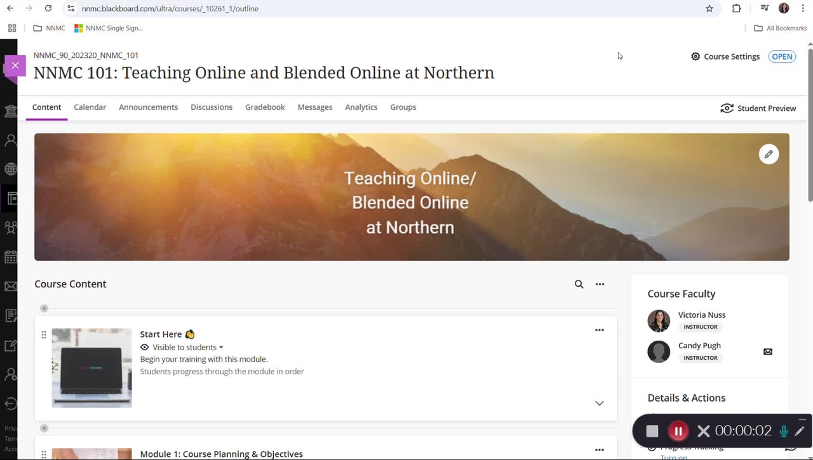Select the Content tab
Image resolution: width=813 pixels, height=460 pixels.
tap(47, 107)
